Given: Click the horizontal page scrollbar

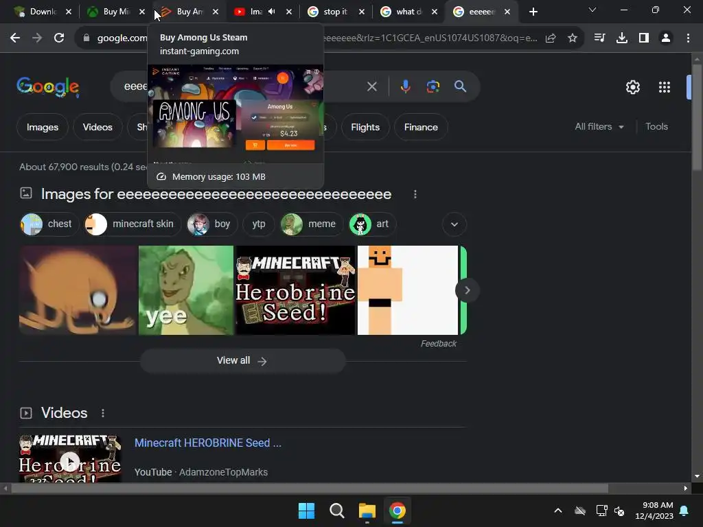Looking at the screenshot, I should (310, 489).
